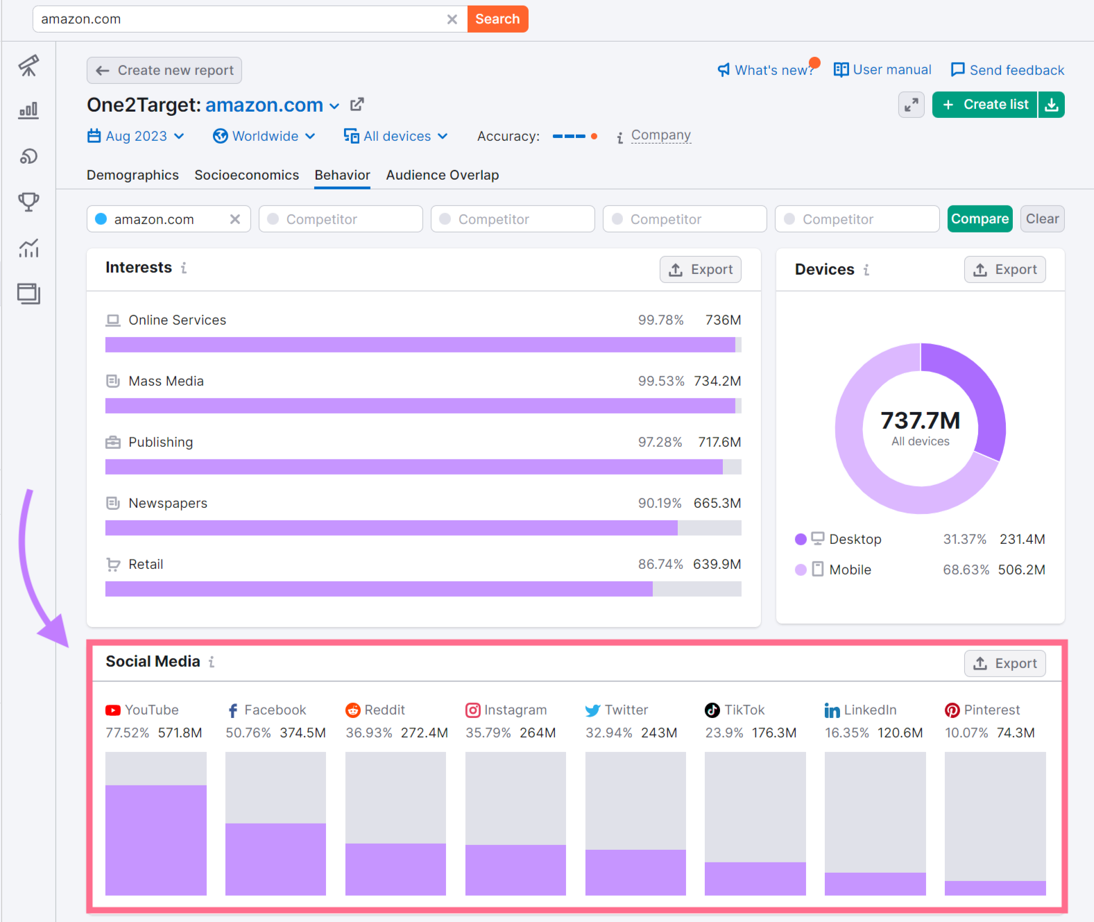Click the Create list button
The width and height of the screenshot is (1094, 922).
(985, 105)
